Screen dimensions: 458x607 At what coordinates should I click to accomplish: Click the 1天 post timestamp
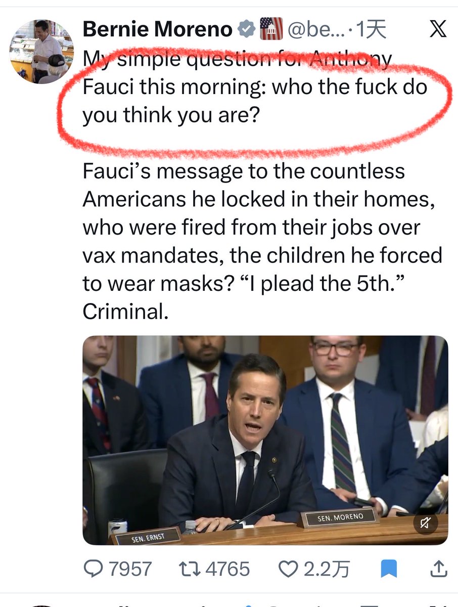371,30
